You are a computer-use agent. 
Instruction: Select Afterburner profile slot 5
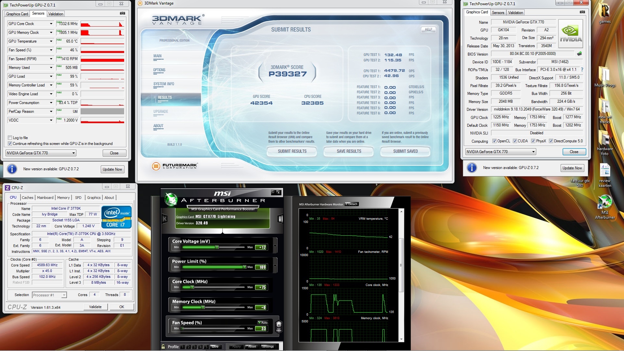(206, 347)
